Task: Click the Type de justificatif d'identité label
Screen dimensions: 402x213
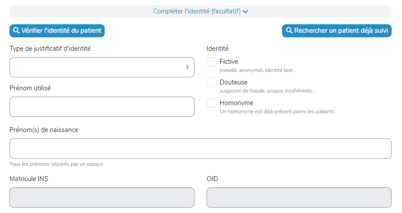Action: [50, 48]
